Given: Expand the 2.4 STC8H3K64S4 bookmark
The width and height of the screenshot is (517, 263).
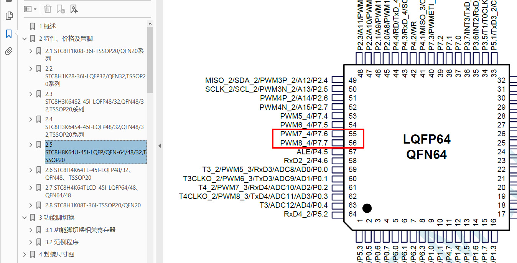Looking at the screenshot, I should point(31,119).
